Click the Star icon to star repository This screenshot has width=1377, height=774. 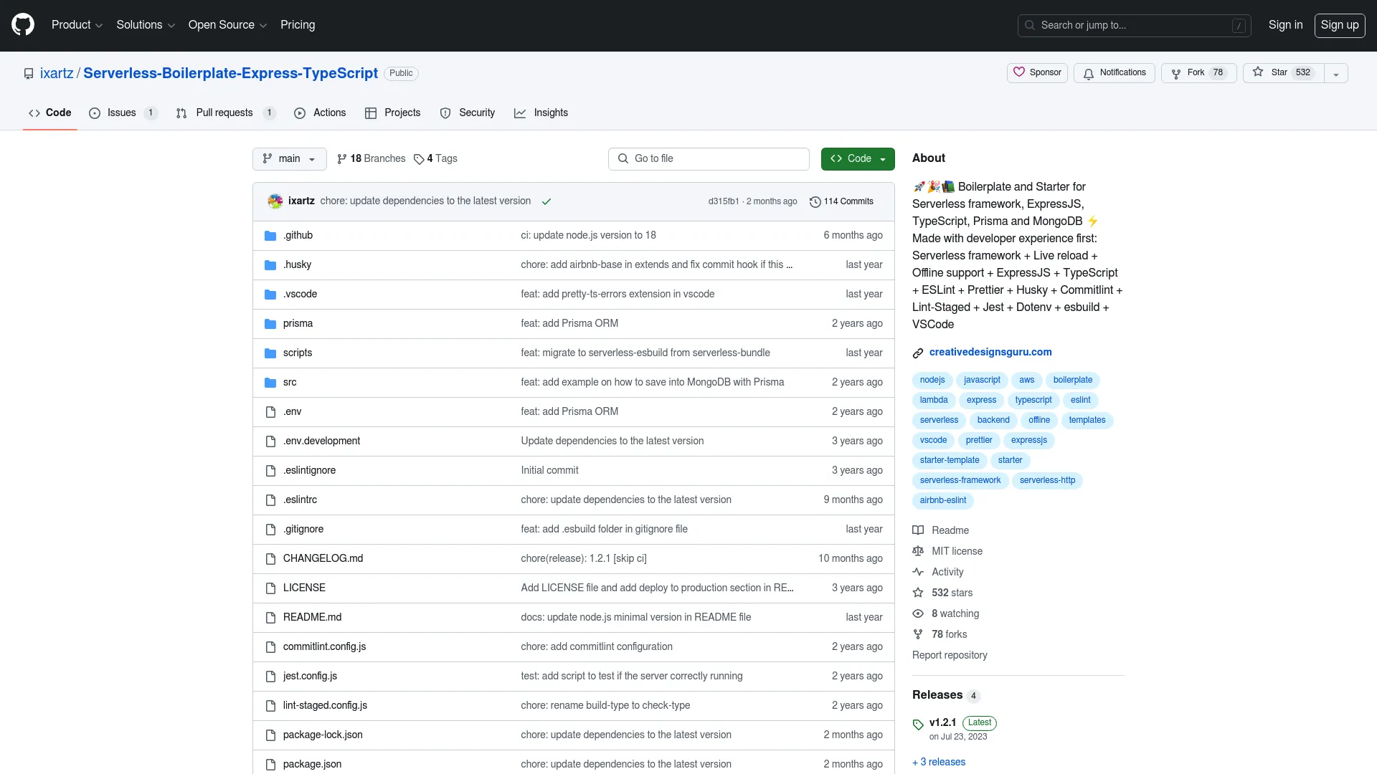point(1258,73)
